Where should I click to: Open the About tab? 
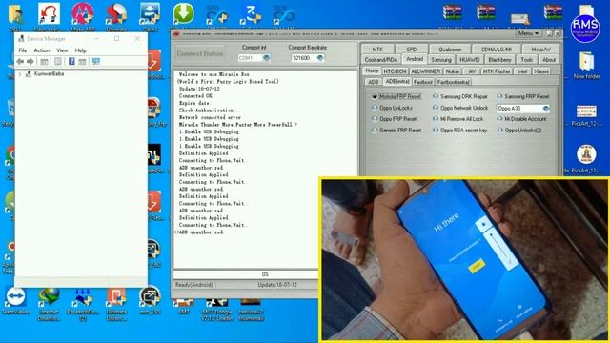[x=549, y=60]
